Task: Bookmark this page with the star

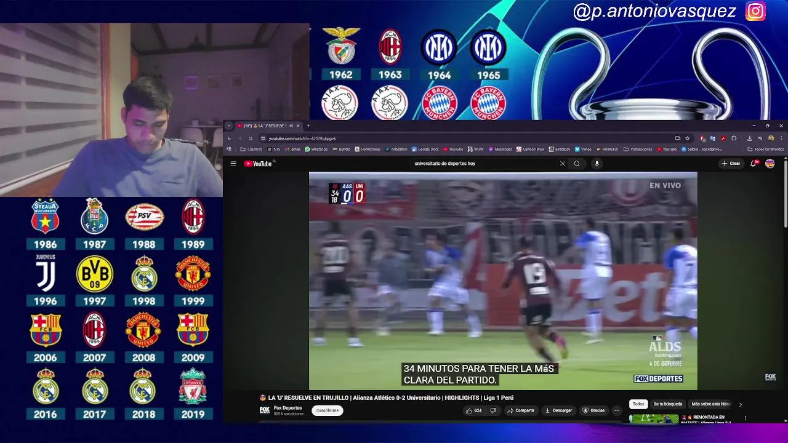Action: [687, 138]
